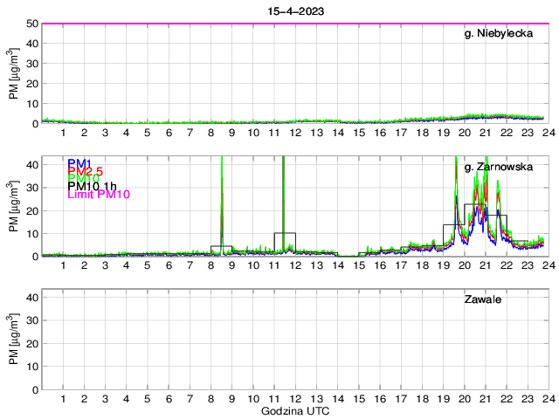Viewport: 559px width, 419px height.
Task: Click hour 24 tick label under Niebylecka chart
Action: [547, 133]
